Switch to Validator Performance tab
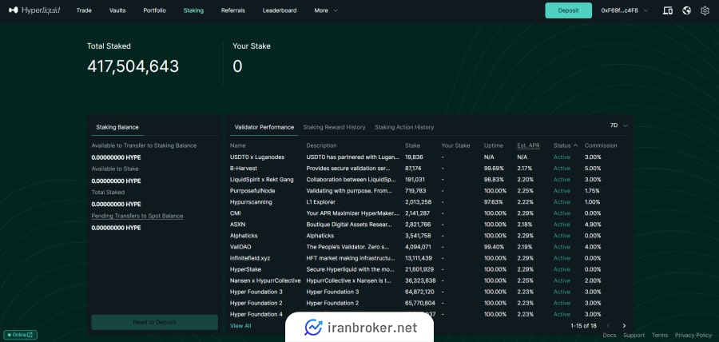719x342 pixels. [264, 127]
